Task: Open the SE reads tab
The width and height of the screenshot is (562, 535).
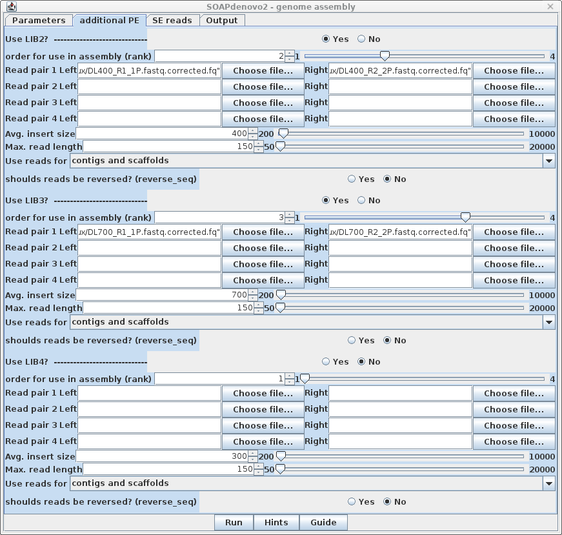Action: click(x=172, y=20)
